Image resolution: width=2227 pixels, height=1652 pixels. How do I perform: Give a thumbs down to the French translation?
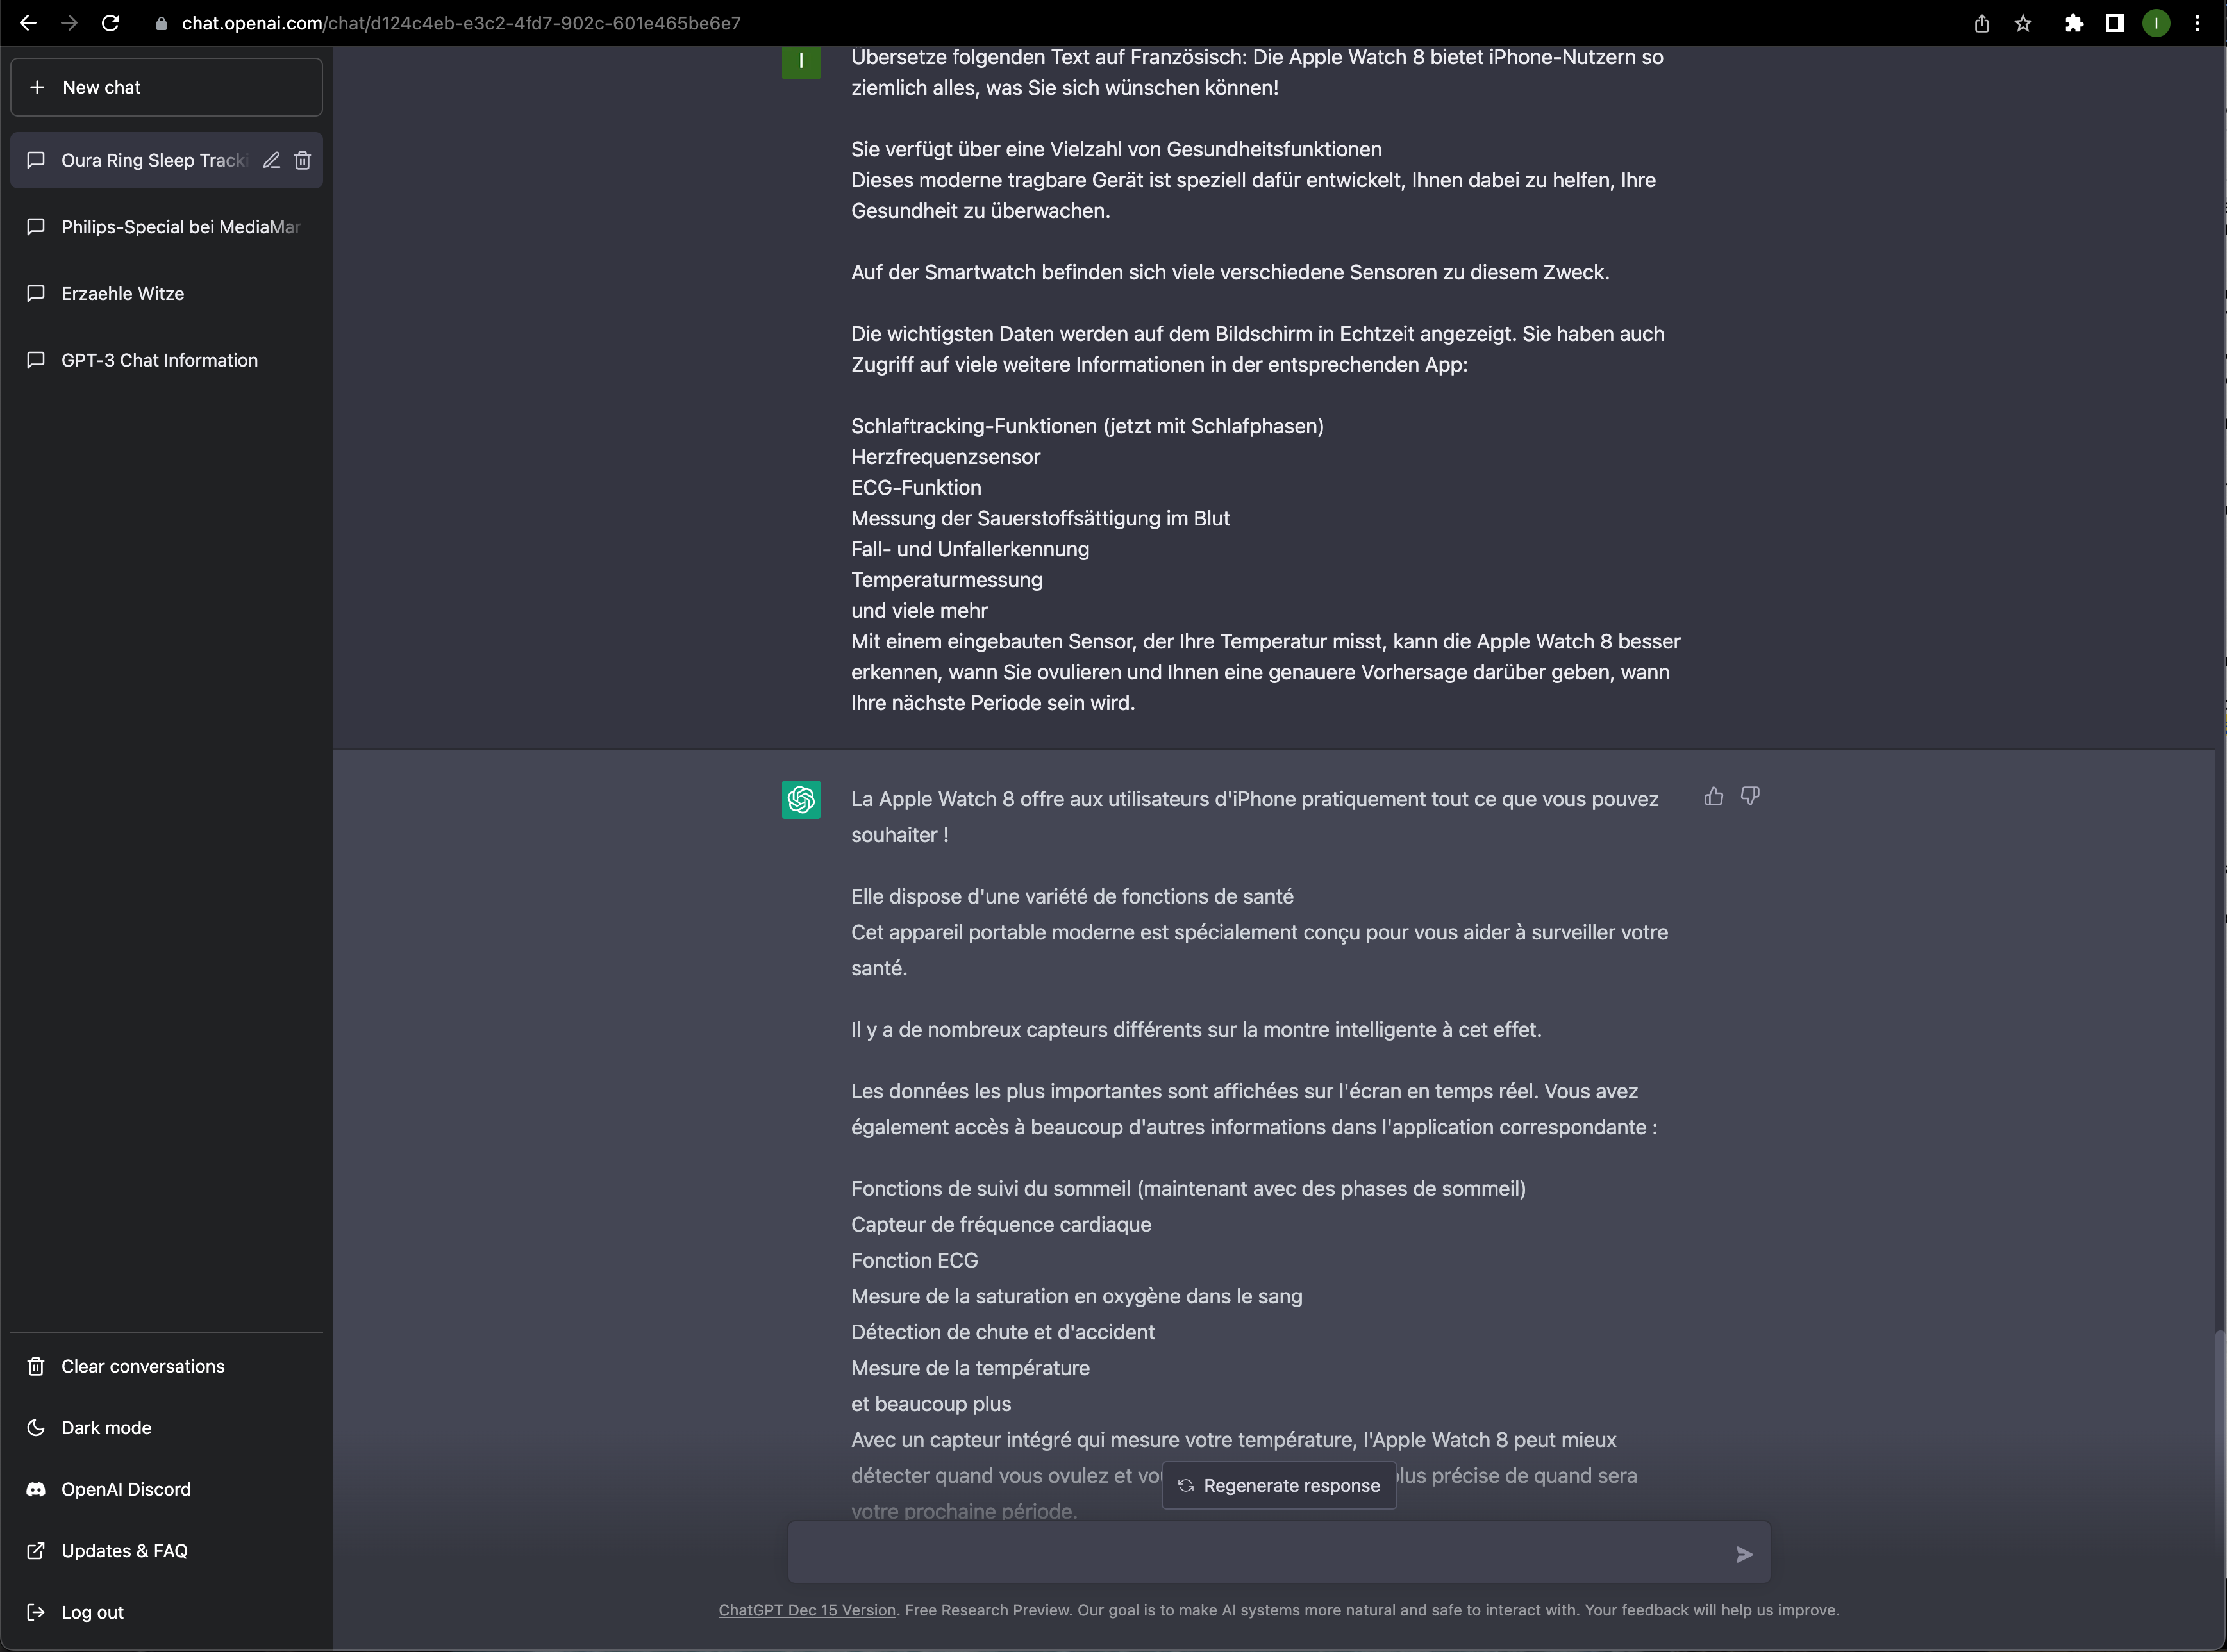pyautogui.click(x=1751, y=796)
